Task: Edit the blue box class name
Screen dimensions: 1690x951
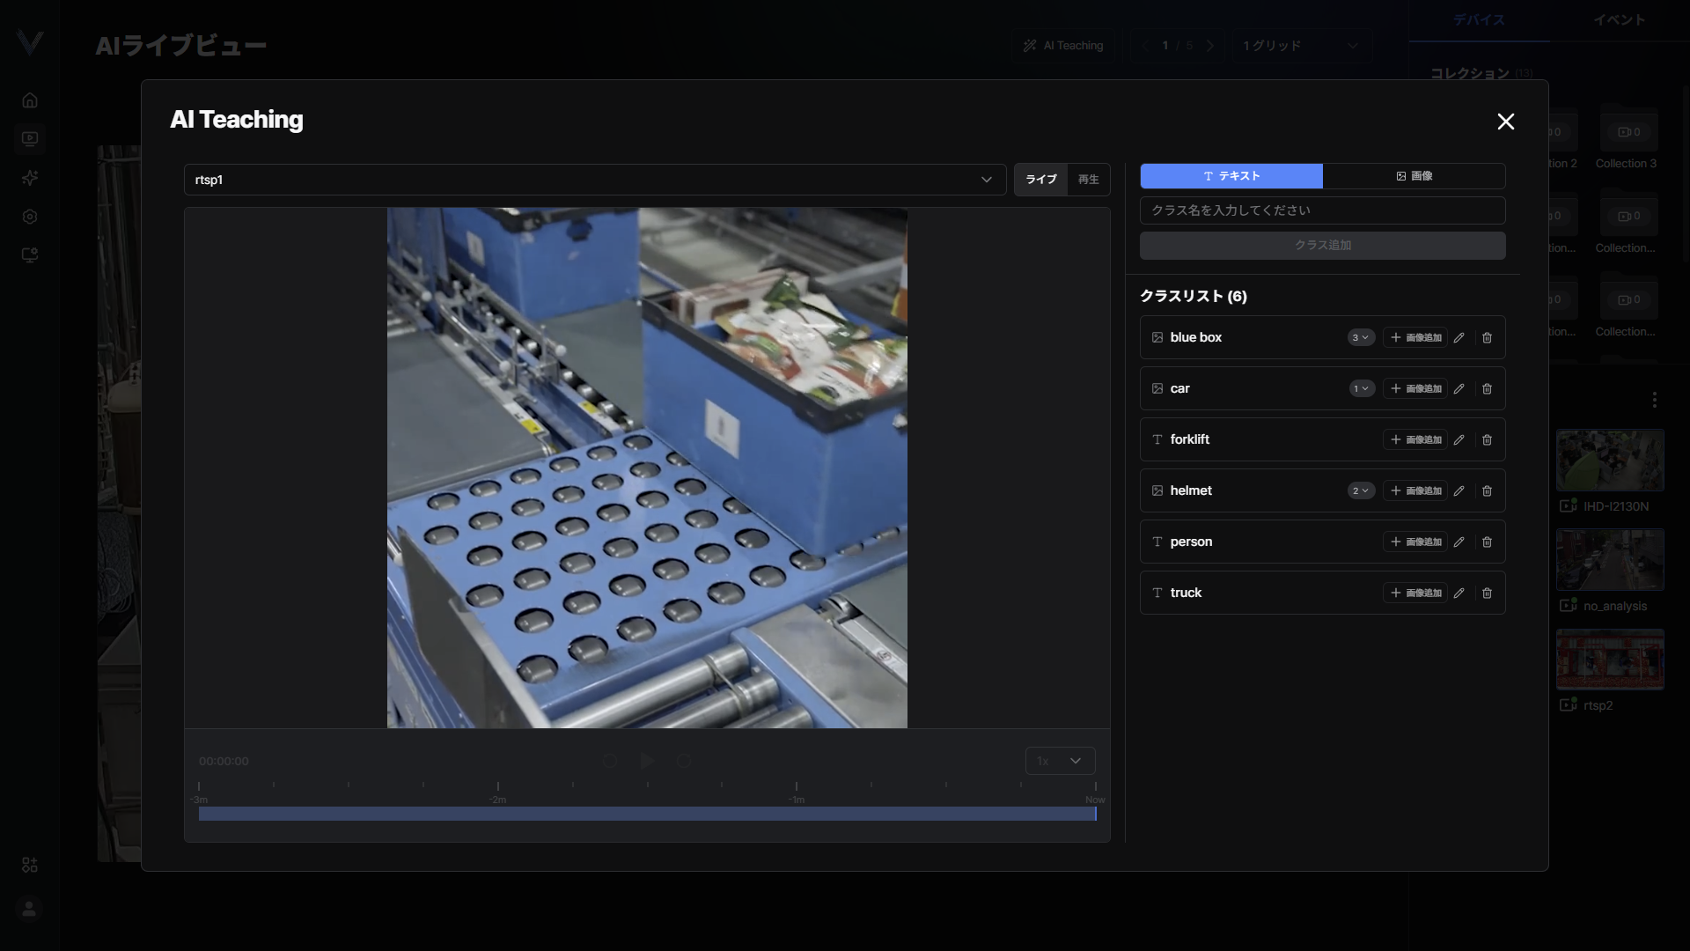Action: click(x=1459, y=337)
